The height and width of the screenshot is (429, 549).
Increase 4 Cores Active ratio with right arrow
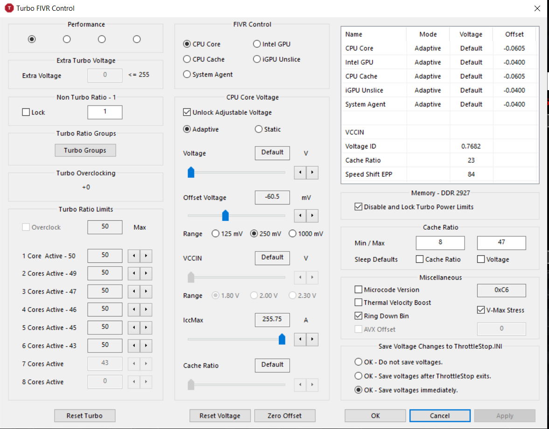click(x=146, y=309)
